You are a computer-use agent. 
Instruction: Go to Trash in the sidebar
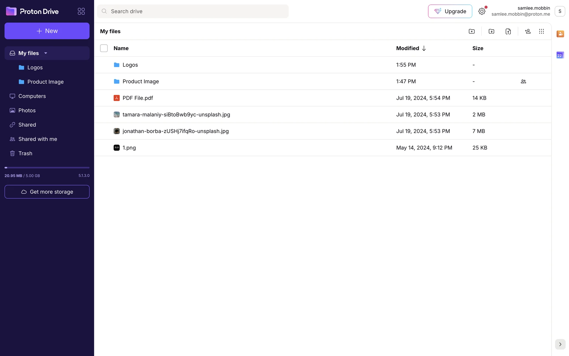[x=25, y=153]
